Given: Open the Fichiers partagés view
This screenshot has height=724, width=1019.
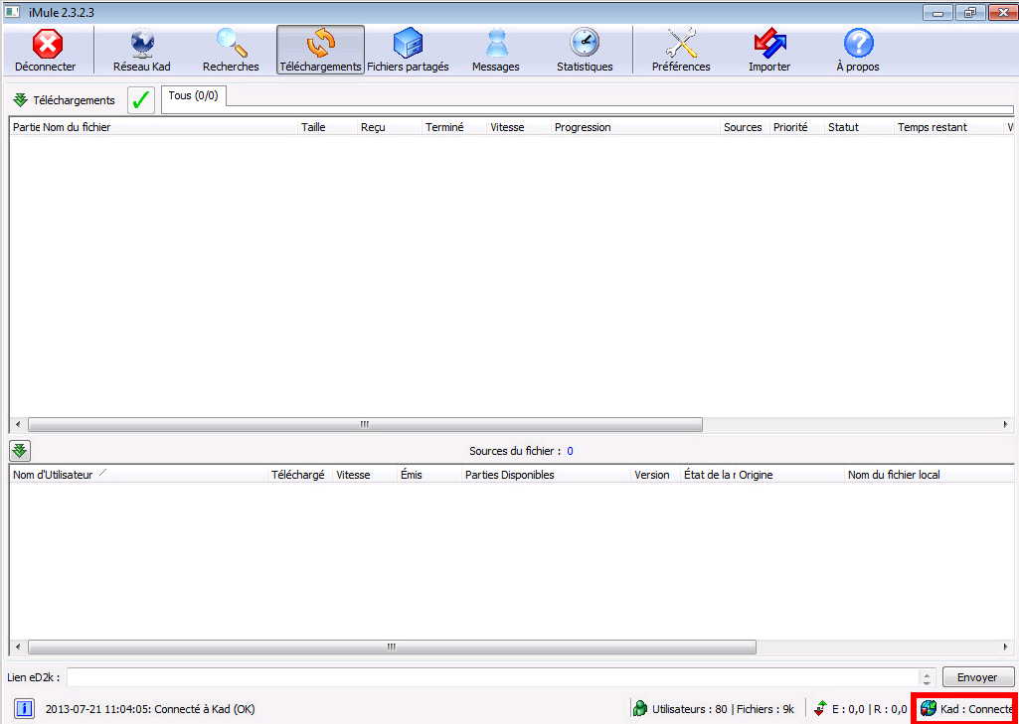Looking at the screenshot, I should tap(408, 50).
